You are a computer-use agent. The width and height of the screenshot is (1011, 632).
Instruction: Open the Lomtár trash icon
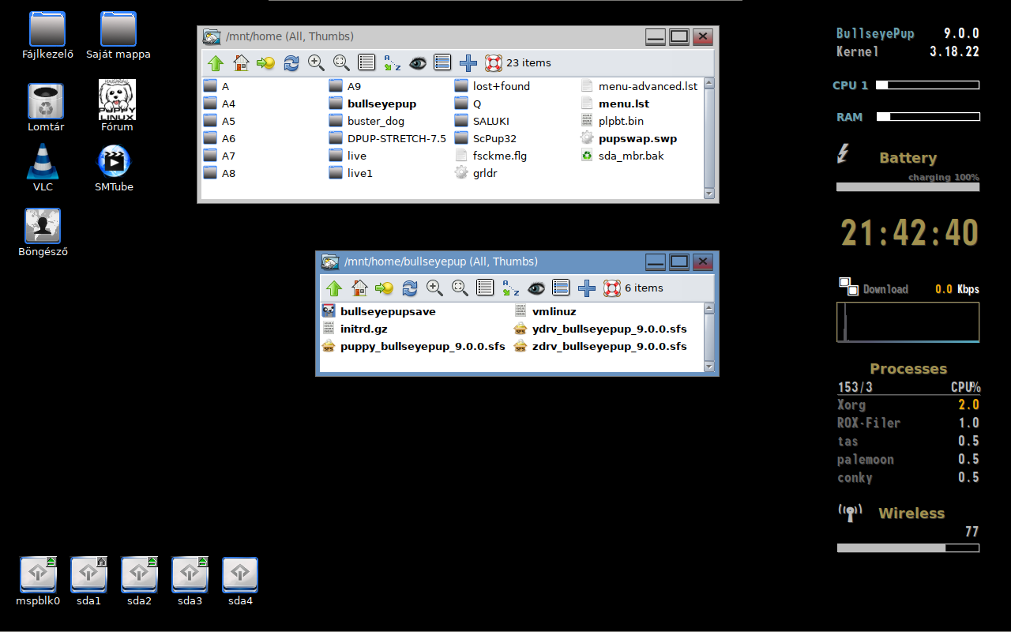(x=46, y=101)
